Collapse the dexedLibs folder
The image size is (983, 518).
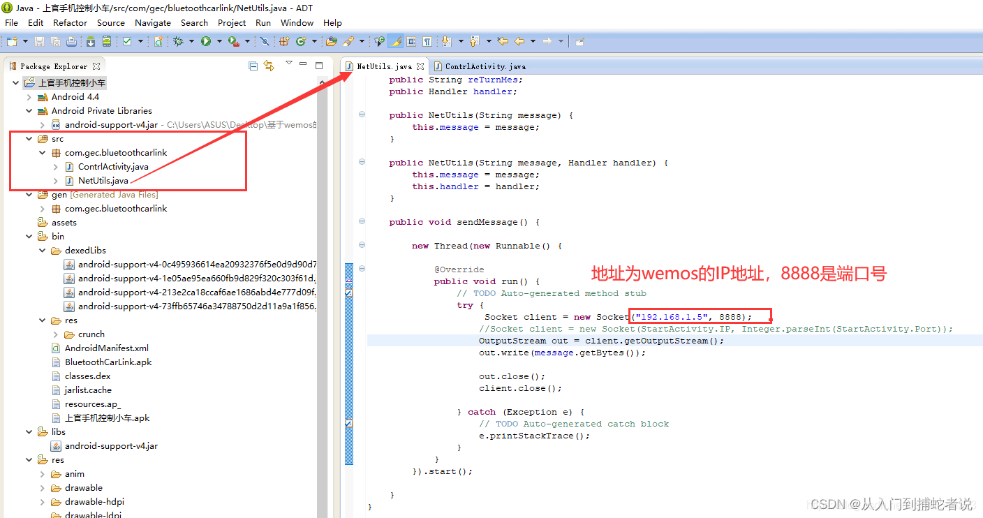(x=43, y=251)
